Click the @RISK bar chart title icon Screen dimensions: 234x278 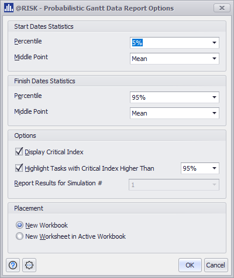pyautogui.click(x=9, y=8)
